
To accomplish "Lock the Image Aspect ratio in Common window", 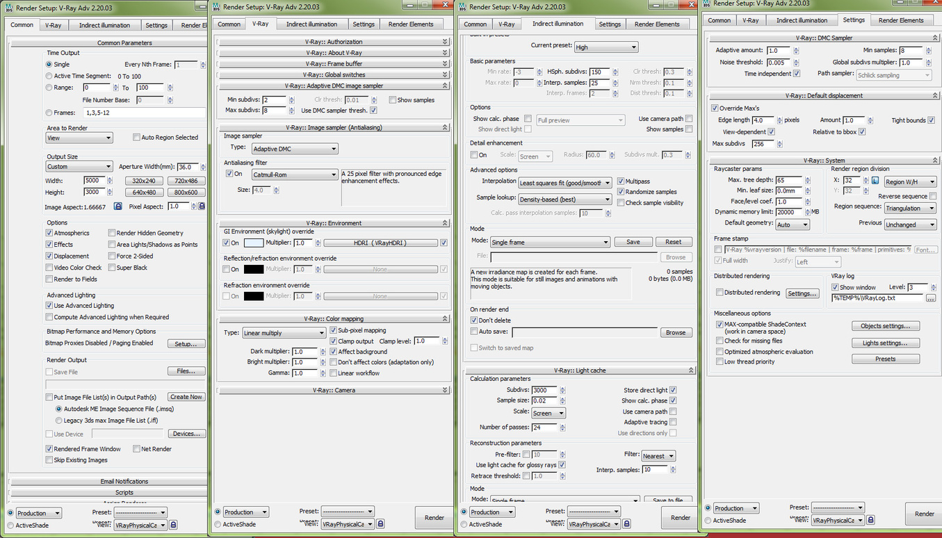I will (118, 206).
